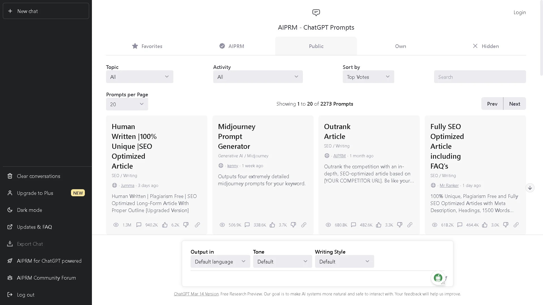Thumbs down the Human Written article prompt
The image size is (543, 305).
coord(186,225)
